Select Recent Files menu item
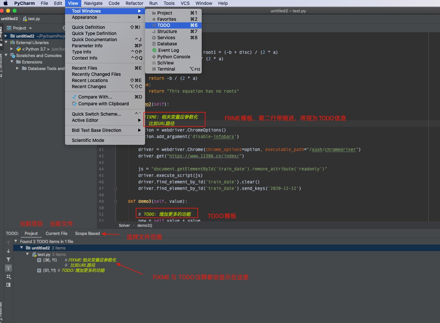This screenshot has width=440, height=323. coord(105,68)
